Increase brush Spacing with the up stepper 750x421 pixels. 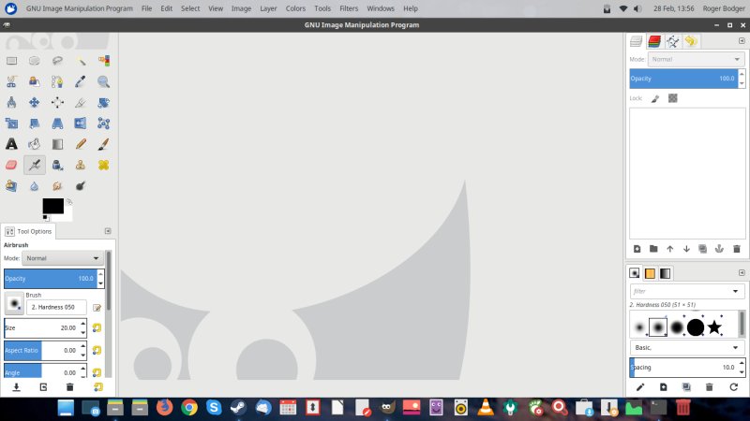[742, 363]
